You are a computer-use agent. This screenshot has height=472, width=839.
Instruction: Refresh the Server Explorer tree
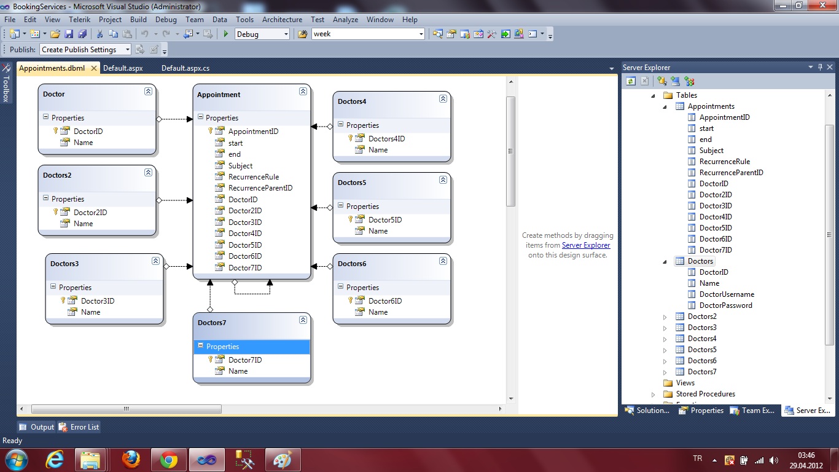point(630,81)
